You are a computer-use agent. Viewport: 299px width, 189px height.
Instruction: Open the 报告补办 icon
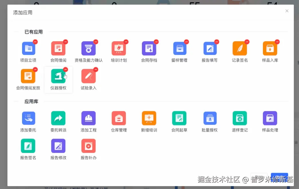[x=88, y=146]
